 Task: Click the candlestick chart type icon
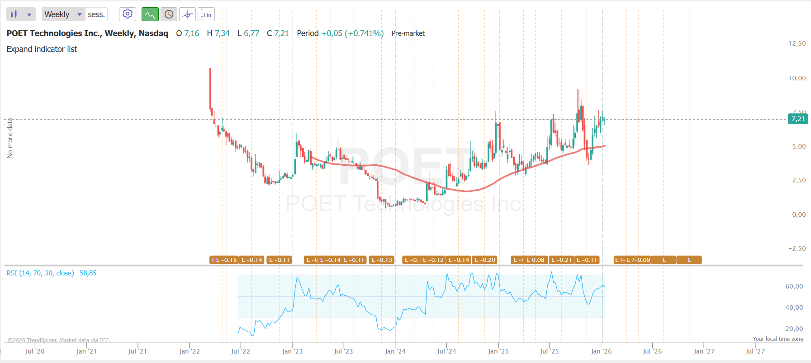(x=14, y=14)
